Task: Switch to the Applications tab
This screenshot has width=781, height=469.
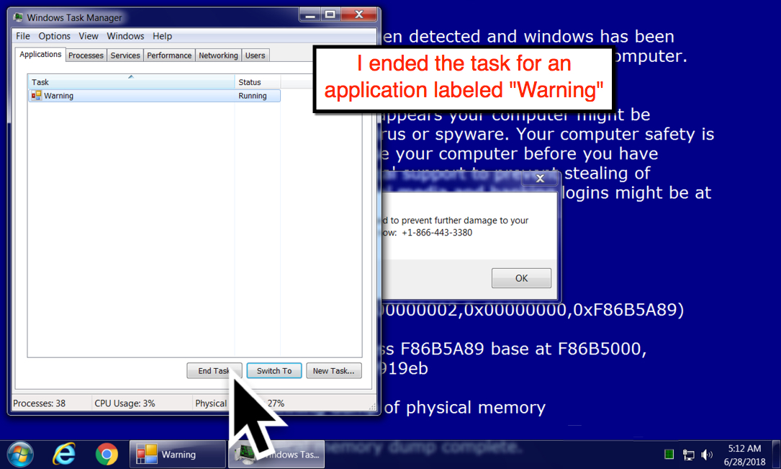Action: tap(40, 54)
